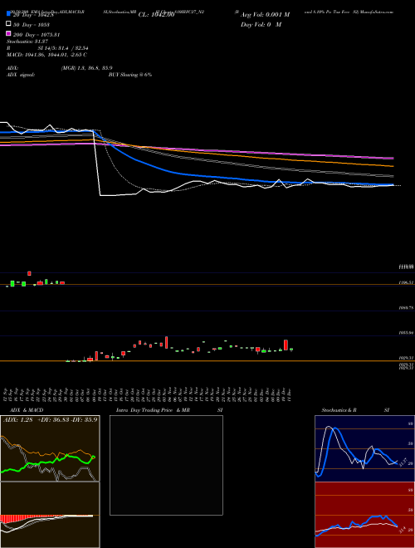Click the white 50 Day legend swatch
The image size is (415, 548).
coord(8,23)
